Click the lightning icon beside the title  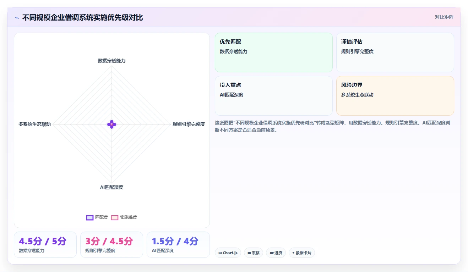tap(17, 18)
